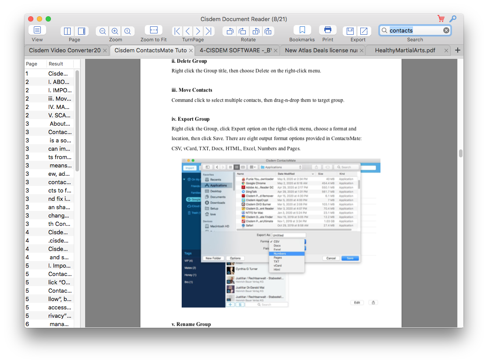The width and height of the screenshot is (488, 363).
Task: Click the license key icon
Action: click(x=453, y=19)
